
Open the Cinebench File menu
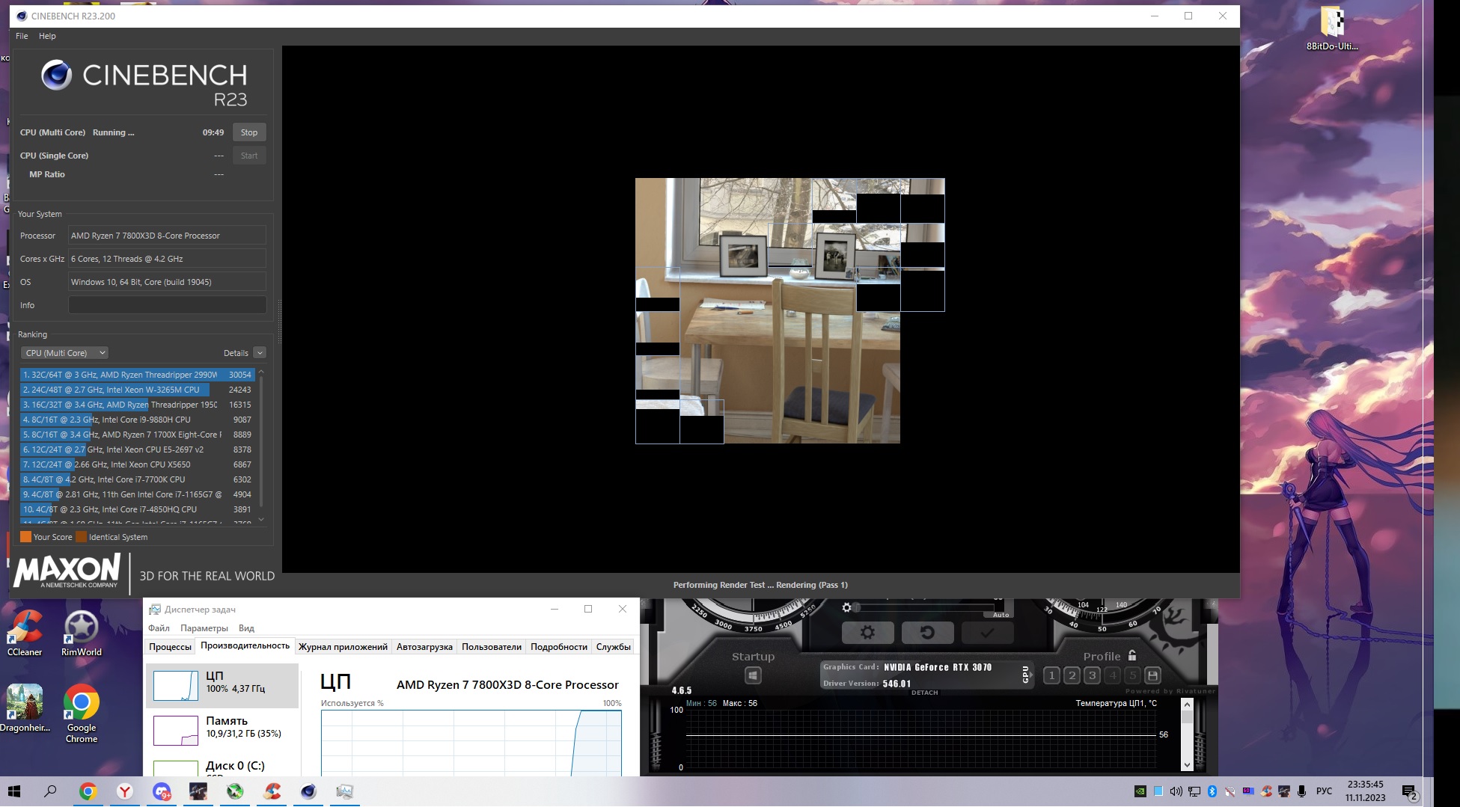22,36
